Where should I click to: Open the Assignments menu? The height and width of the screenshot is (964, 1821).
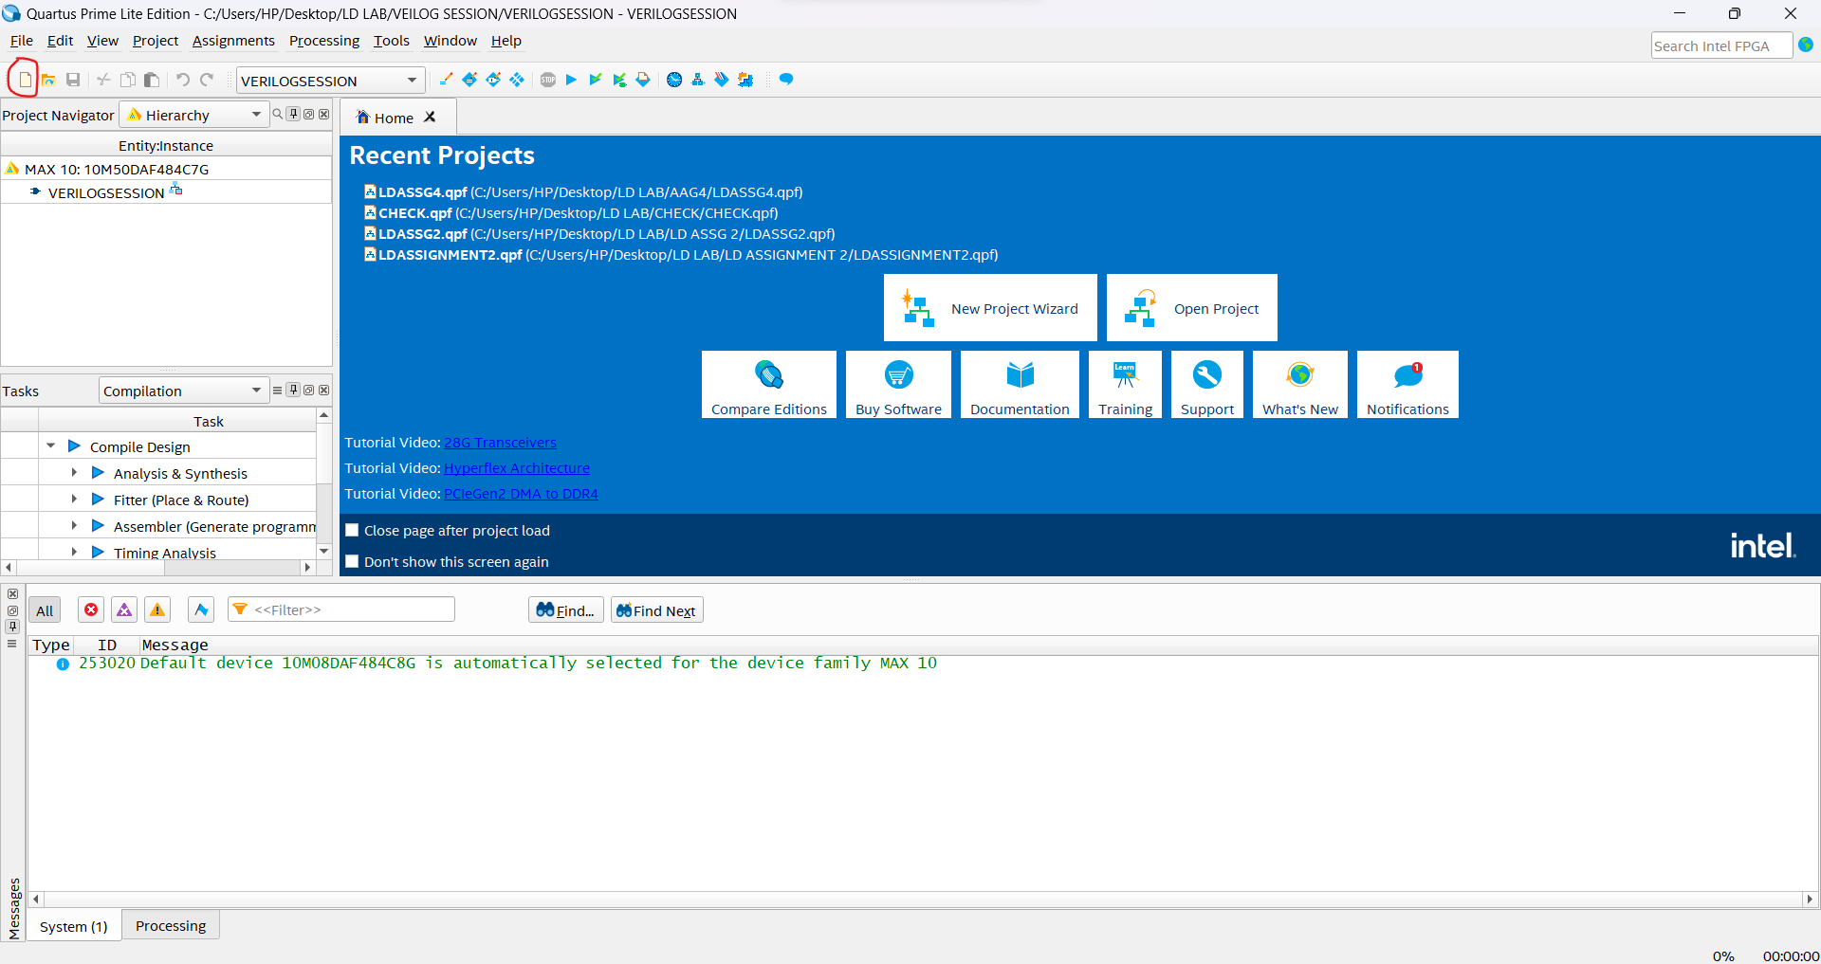[233, 41]
